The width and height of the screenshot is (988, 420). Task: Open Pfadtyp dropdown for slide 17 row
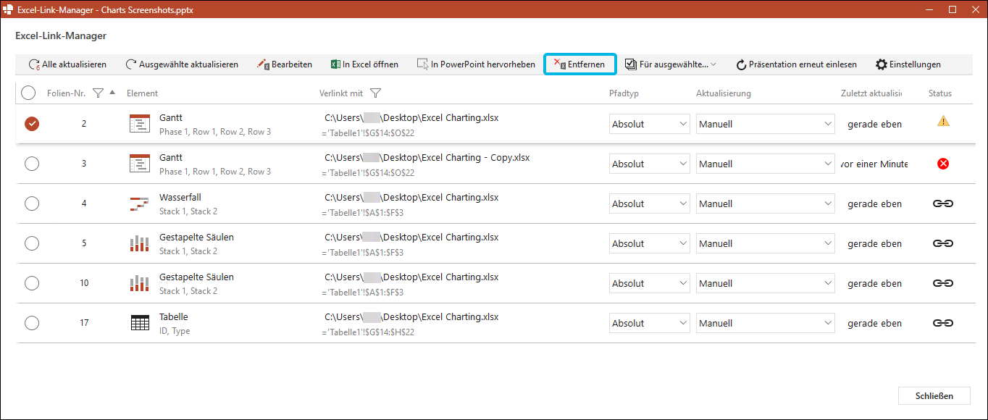click(650, 323)
